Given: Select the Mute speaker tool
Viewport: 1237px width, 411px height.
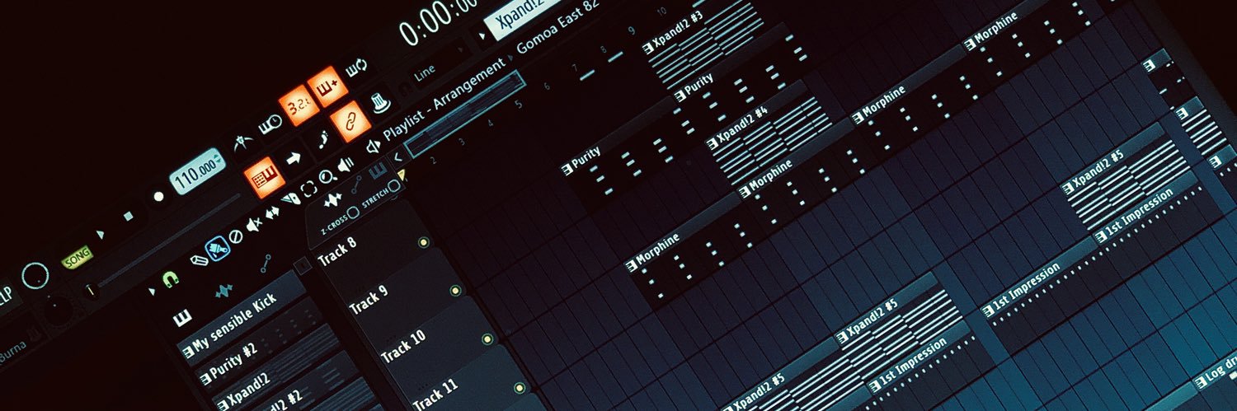Looking at the screenshot, I should tap(254, 223).
